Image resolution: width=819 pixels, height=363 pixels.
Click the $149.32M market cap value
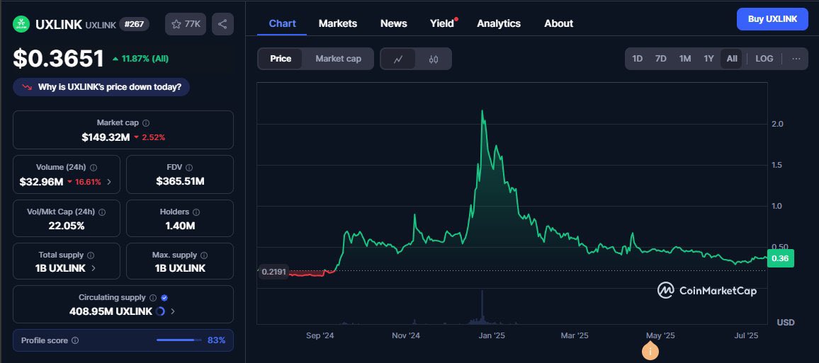[x=106, y=137]
